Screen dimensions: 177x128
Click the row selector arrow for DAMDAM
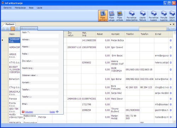click(x=2, y=40)
